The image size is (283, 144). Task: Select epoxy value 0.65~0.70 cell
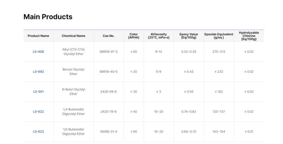click(x=189, y=132)
